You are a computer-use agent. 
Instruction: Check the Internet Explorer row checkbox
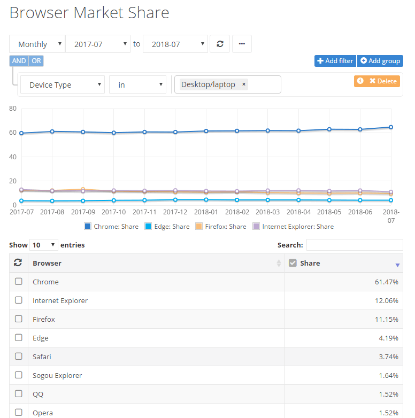pos(18,300)
